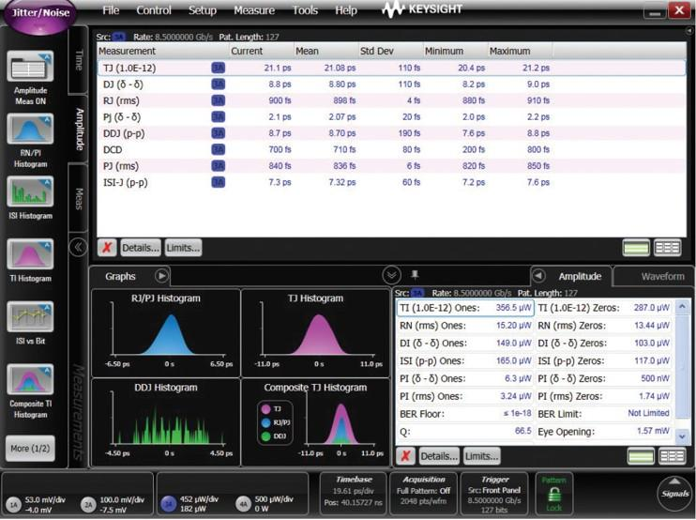Collapse lower panel with down chevron
The width and height of the screenshot is (696, 520).
pyautogui.click(x=392, y=275)
